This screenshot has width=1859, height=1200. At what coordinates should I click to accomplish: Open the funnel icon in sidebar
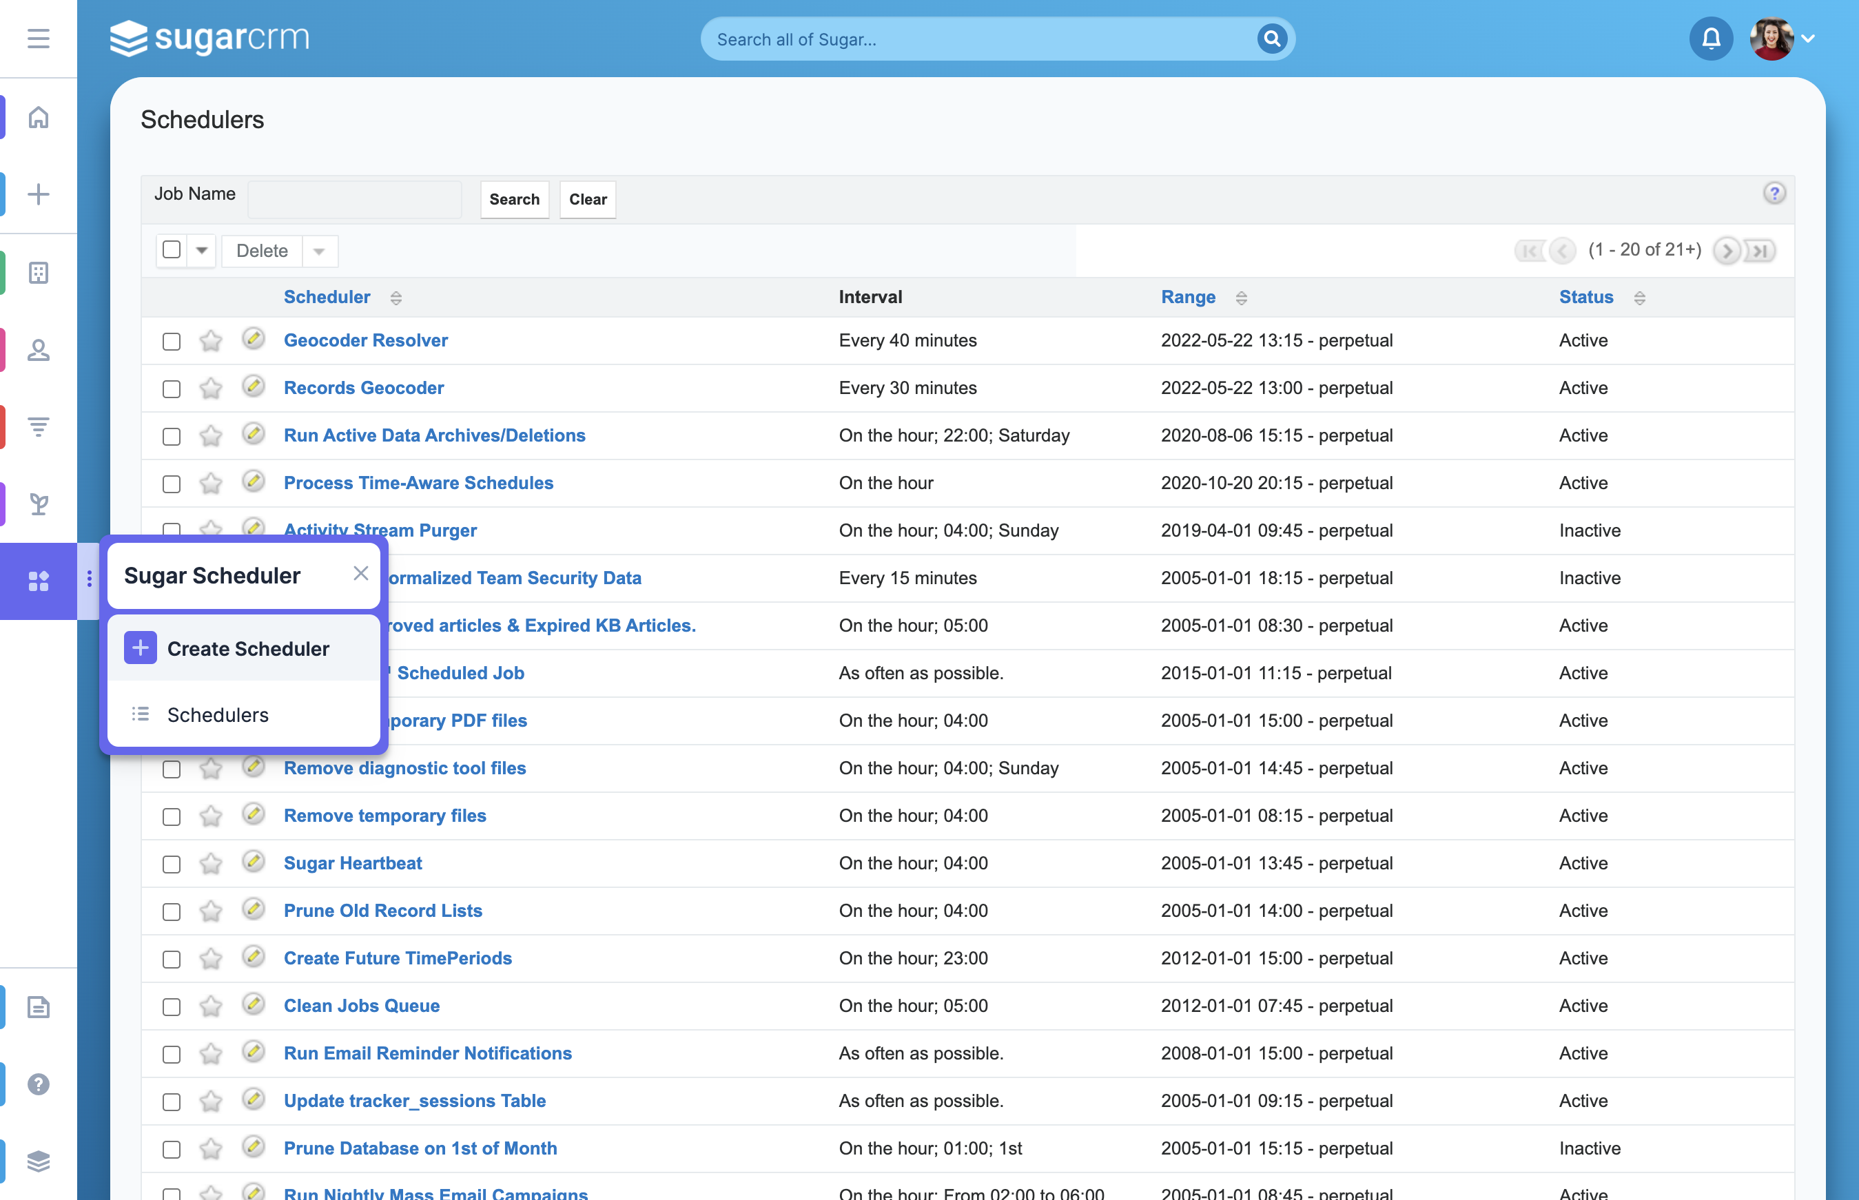pyautogui.click(x=38, y=426)
